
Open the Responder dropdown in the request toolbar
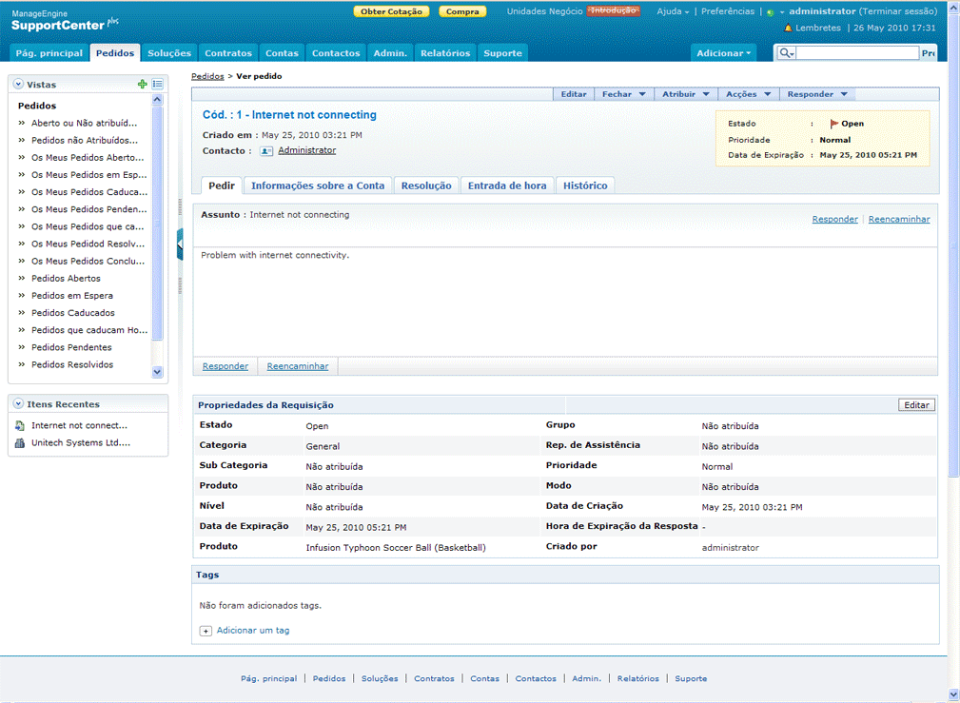tap(817, 94)
